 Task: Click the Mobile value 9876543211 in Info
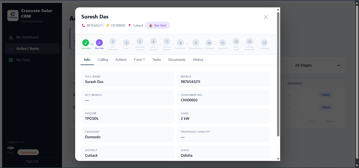(x=191, y=82)
